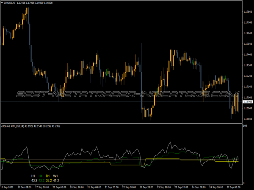Viewport: 254px width, 190px height.
Task: Select the H1 timeframe legend label
Action: click(33, 176)
